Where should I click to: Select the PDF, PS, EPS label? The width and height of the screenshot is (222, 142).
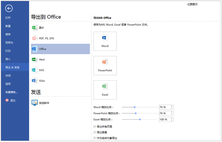(x=47, y=38)
